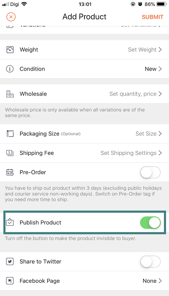Turn off the Publish Product switch

click(150, 222)
